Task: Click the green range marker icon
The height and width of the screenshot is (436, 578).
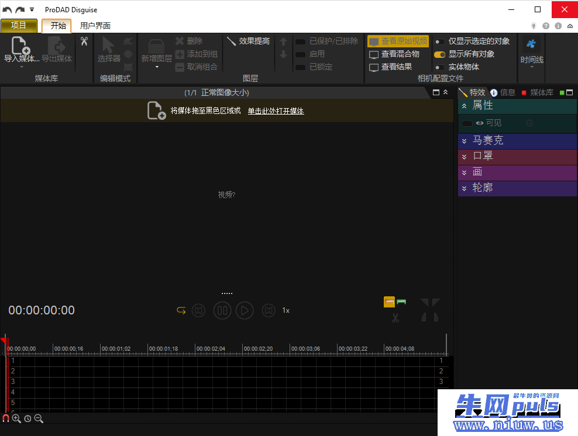Action: [401, 302]
